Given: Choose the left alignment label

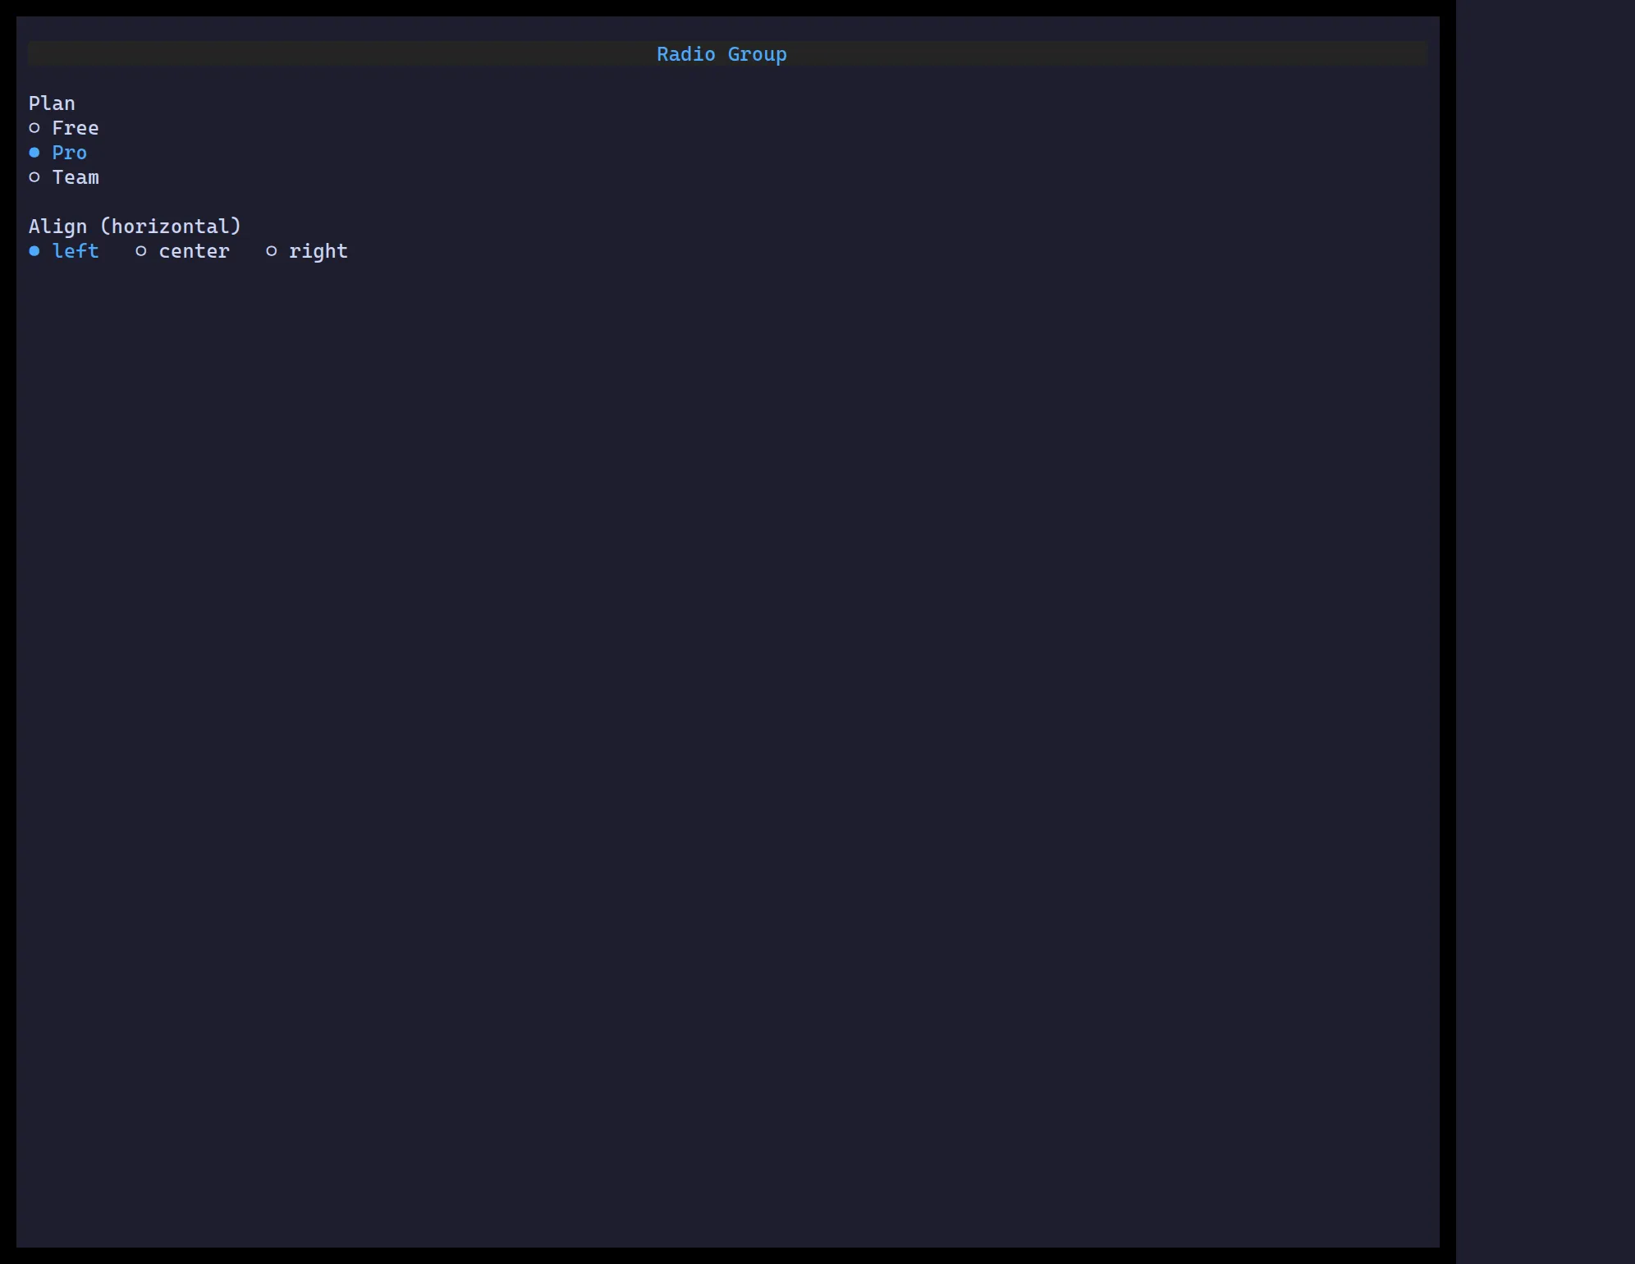Looking at the screenshot, I should tap(76, 251).
